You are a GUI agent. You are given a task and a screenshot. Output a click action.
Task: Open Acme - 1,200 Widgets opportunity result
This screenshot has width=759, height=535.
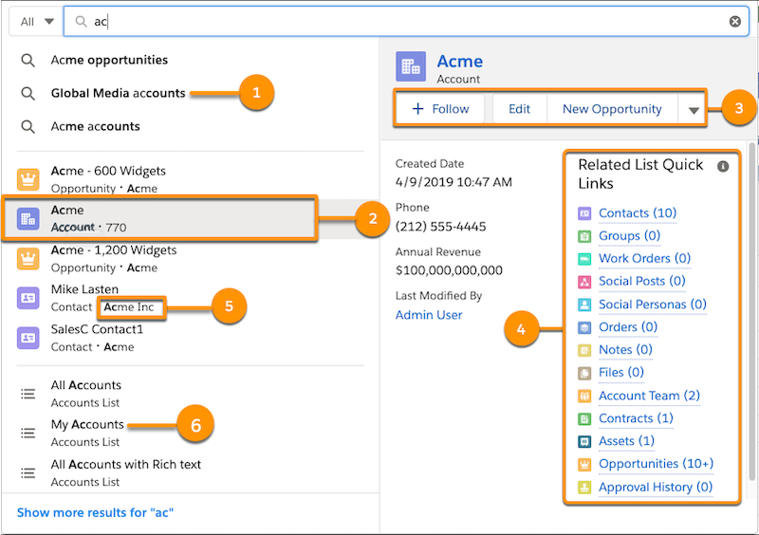(190, 259)
